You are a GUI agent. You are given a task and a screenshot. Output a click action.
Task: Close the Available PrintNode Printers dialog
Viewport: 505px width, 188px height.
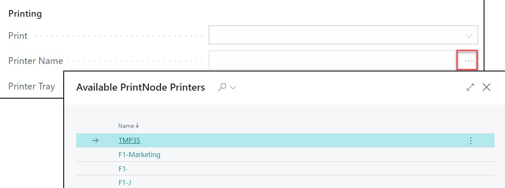[x=487, y=87]
